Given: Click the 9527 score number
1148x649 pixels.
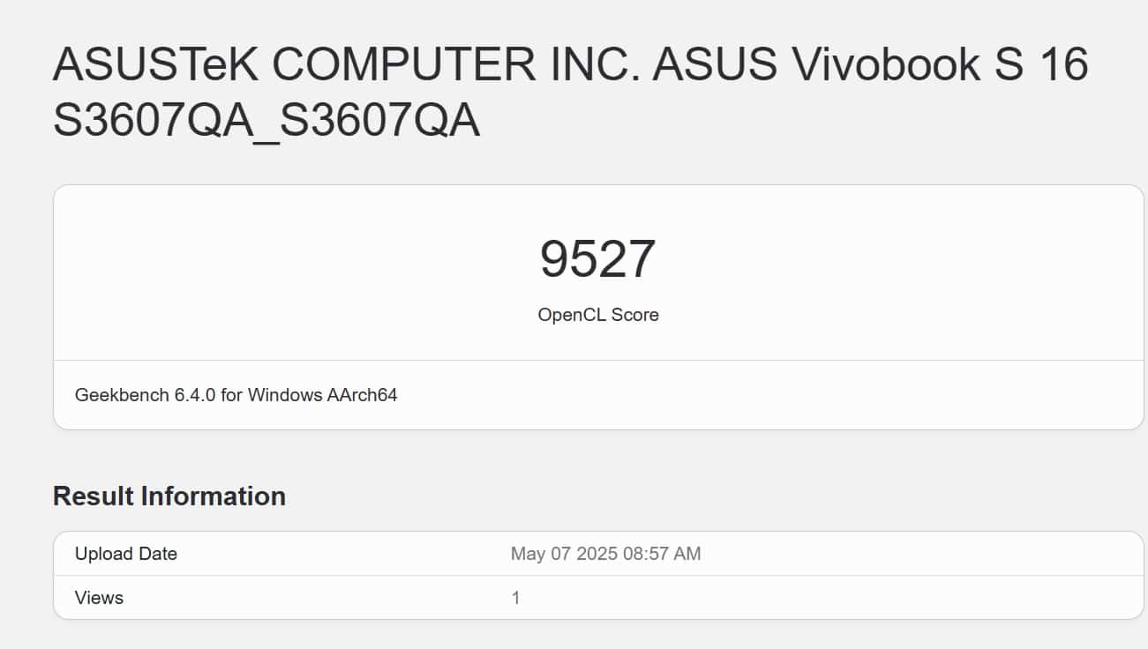Looking at the screenshot, I should 597,259.
